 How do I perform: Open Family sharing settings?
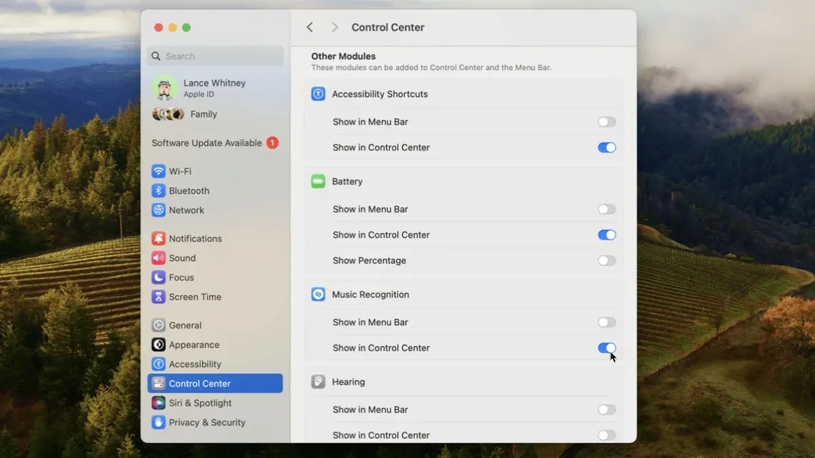(x=215, y=114)
